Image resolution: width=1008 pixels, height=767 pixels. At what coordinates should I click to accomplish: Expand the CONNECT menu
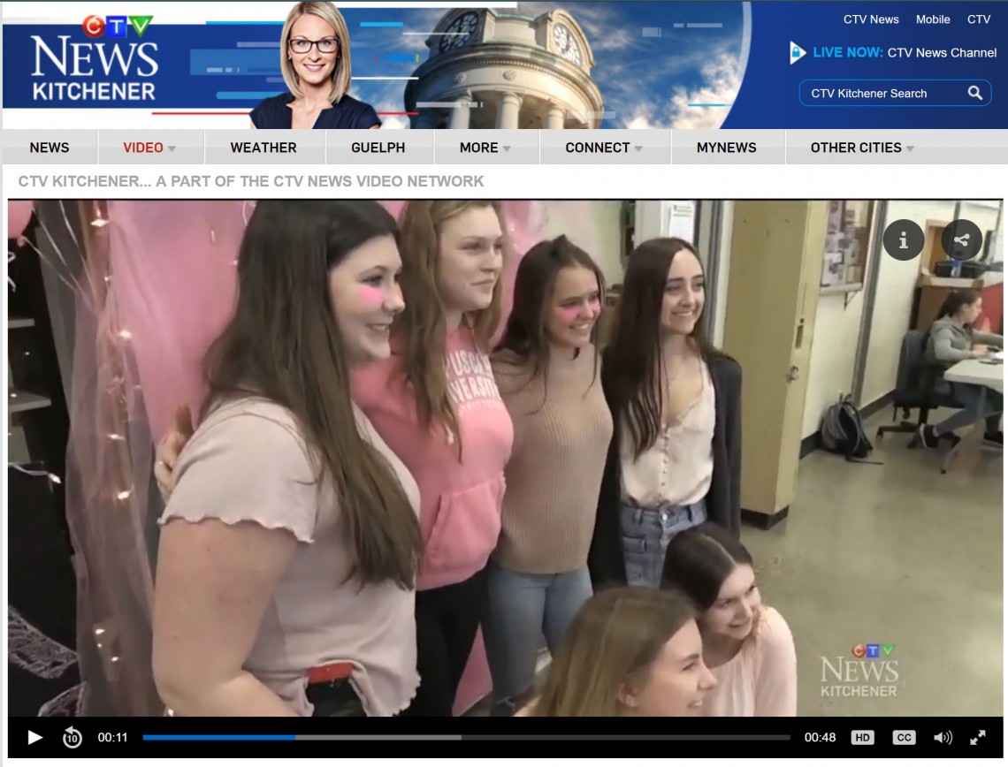604,148
